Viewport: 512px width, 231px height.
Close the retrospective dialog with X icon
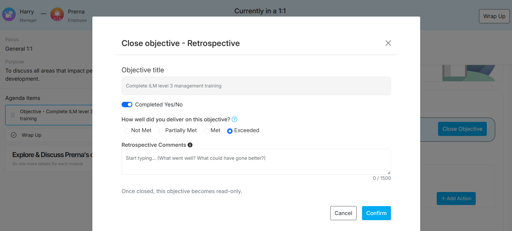[388, 43]
